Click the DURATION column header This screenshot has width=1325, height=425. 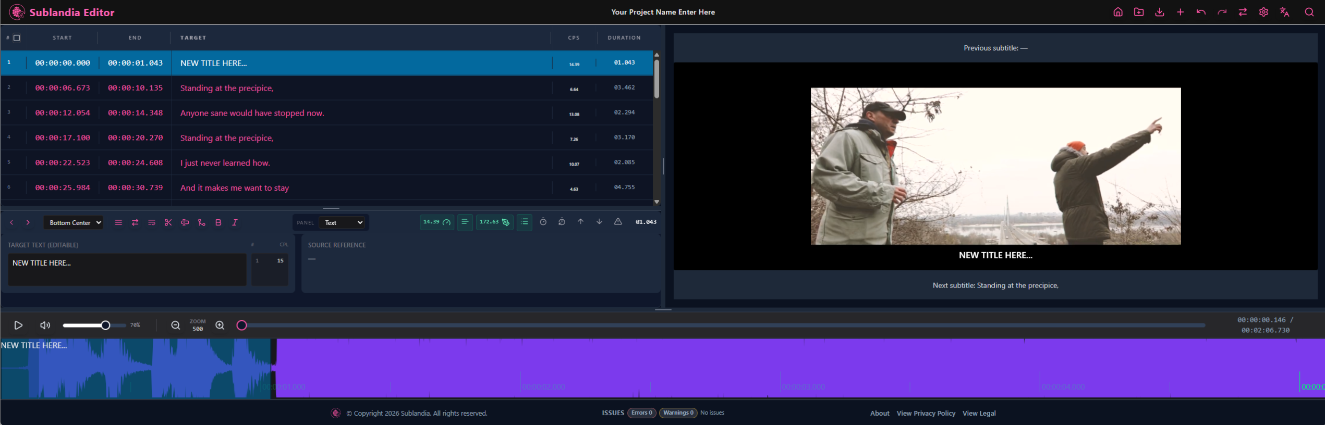pyautogui.click(x=624, y=37)
